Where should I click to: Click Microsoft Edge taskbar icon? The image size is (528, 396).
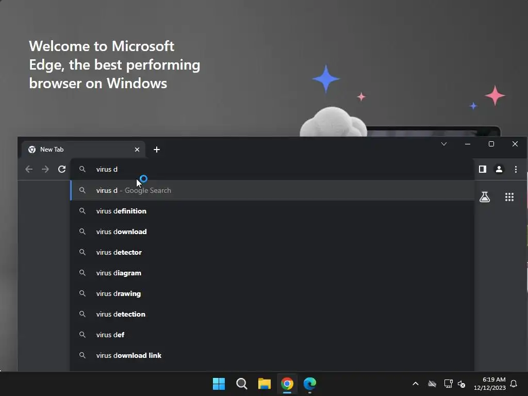click(x=310, y=384)
